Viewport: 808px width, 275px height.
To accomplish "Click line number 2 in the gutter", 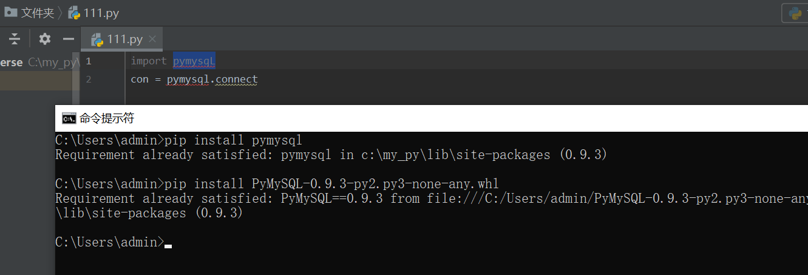I will [x=89, y=80].
